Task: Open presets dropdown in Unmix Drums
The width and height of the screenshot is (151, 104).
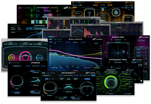Action: click(11, 44)
